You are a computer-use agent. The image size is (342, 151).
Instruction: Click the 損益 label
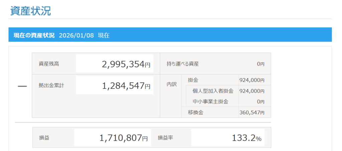(44, 138)
